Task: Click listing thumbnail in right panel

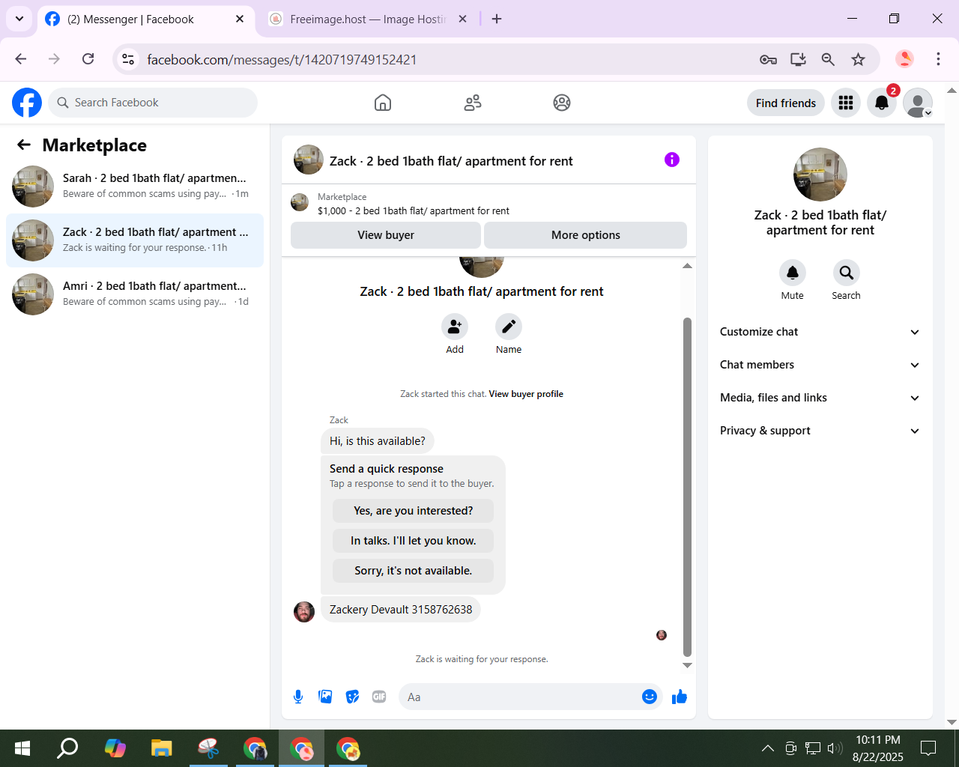Action: point(820,175)
